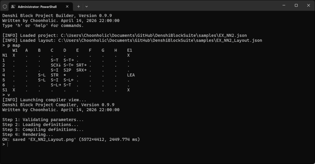Click the PowerShell icon on the tab
The image size is (315, 164).
(x=13, y=6)
